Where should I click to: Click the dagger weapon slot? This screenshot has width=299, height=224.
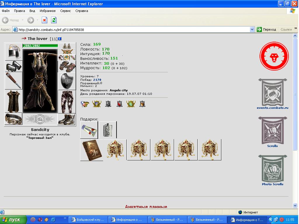[x=13, y=81]
